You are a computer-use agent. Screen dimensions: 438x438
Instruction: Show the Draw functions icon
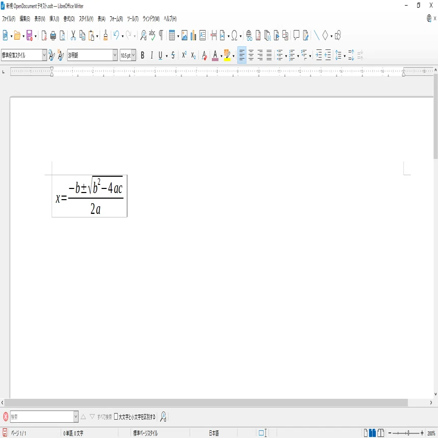(x=338, y=36)
